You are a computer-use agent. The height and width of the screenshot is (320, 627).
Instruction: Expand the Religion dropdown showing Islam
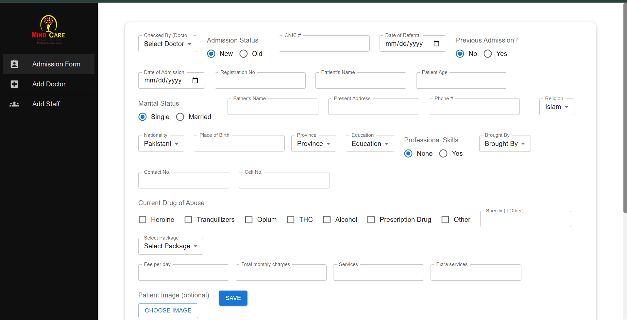click(x=556, y=107)
